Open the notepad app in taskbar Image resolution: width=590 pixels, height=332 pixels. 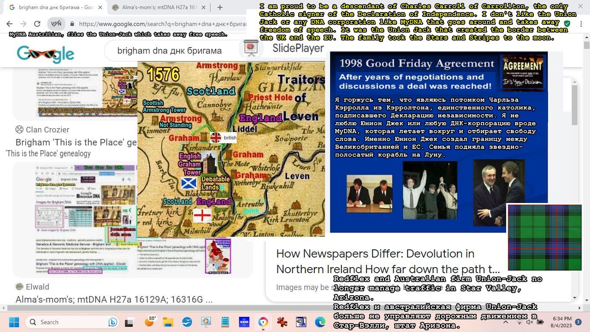tap(225, 322)
